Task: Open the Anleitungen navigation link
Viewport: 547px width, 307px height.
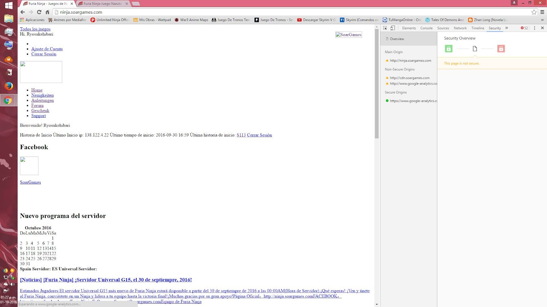Action: pos(42,100)
